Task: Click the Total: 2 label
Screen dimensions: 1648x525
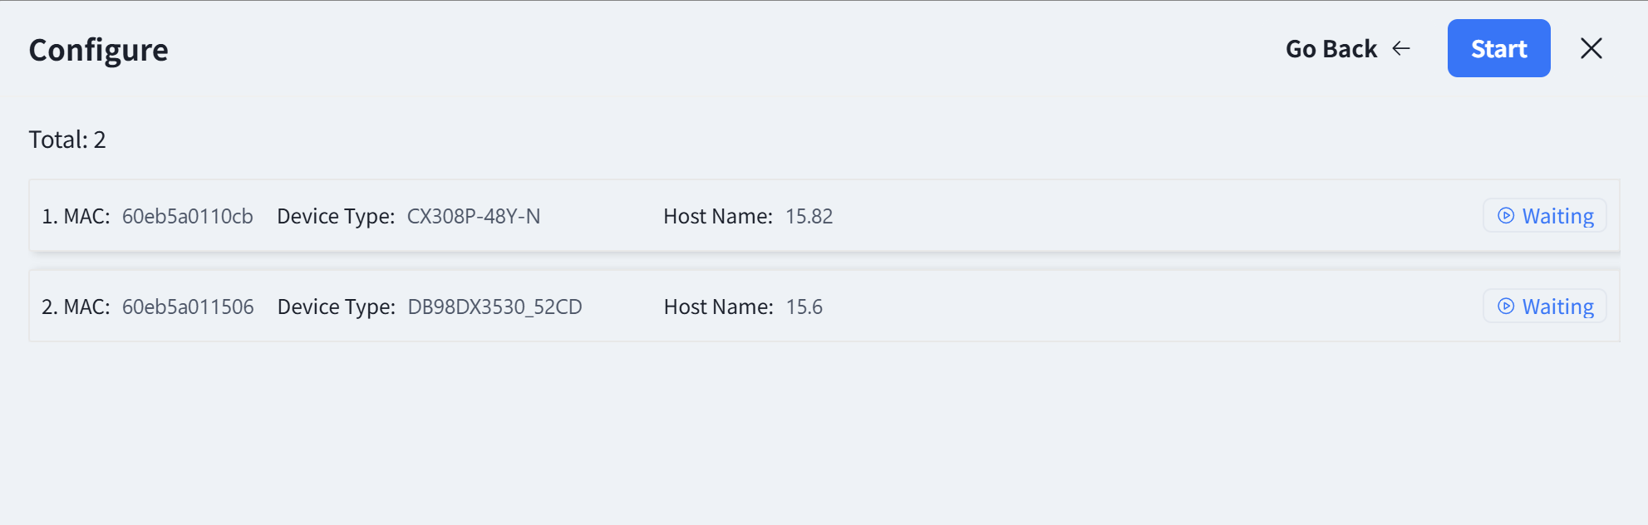Action: coord(67,140)
